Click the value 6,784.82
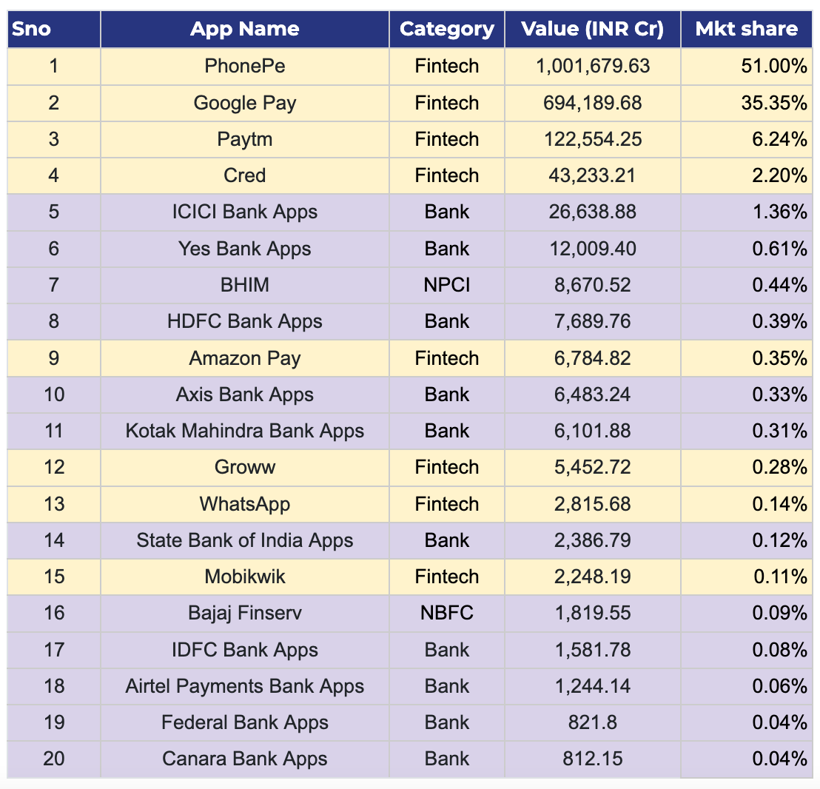 [x=593, y=358]
